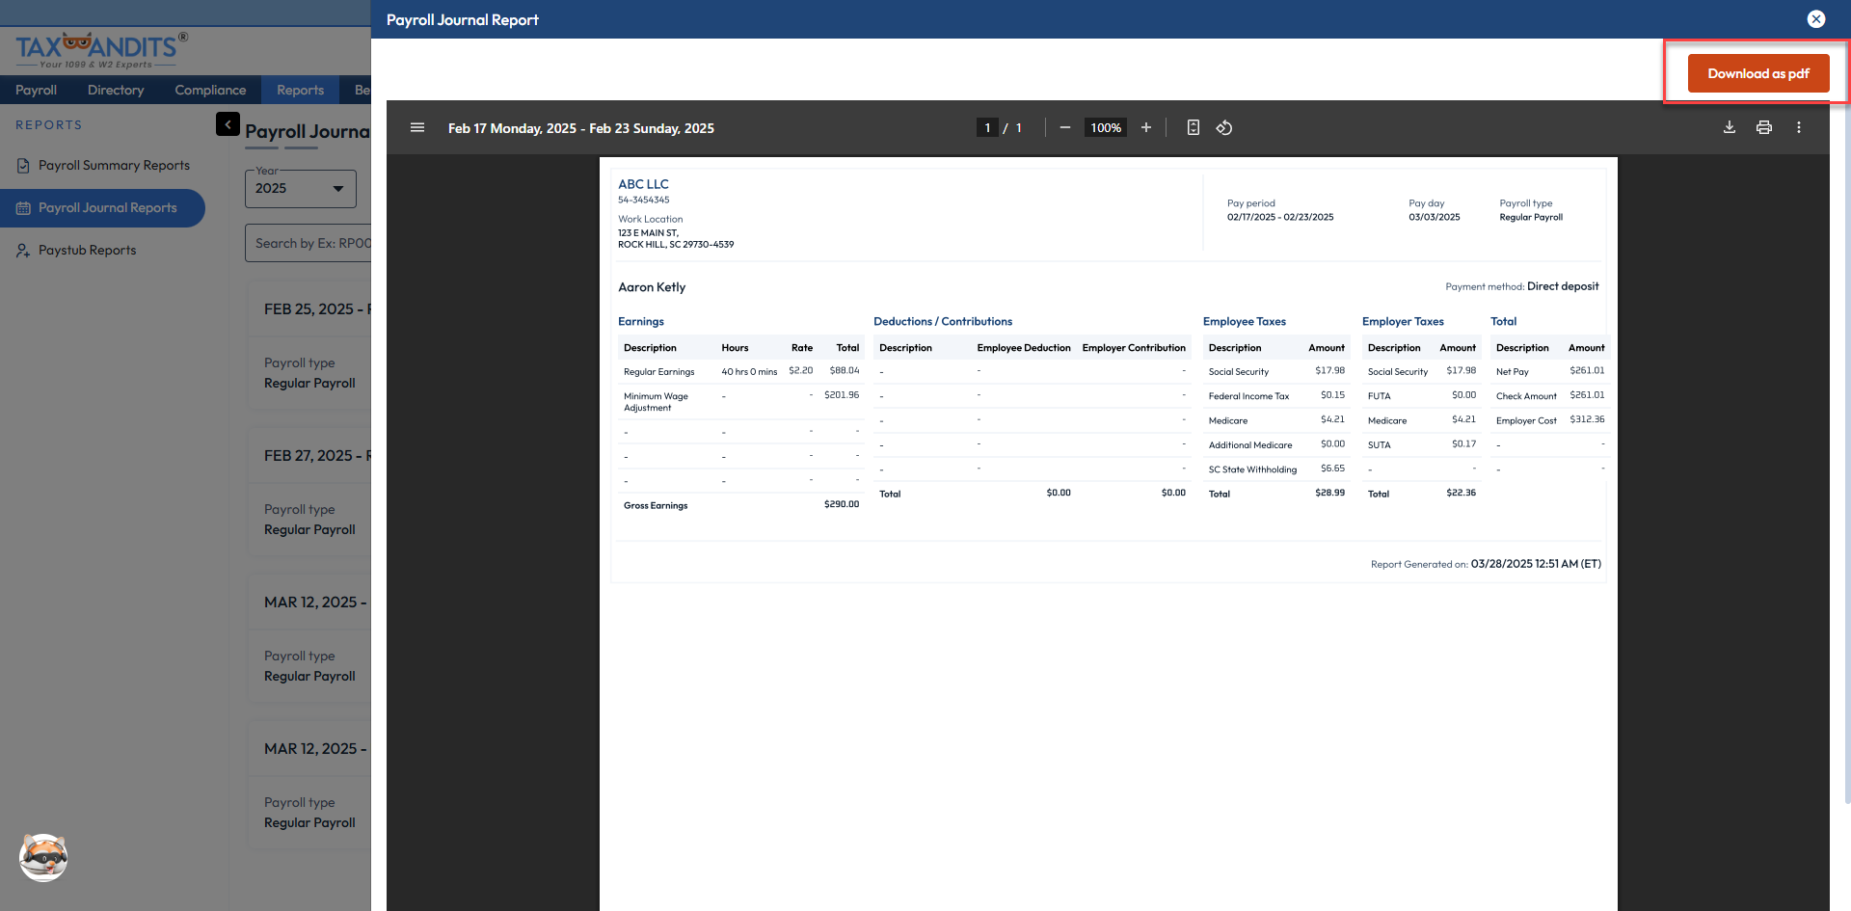The image size is (1851, 911).
Task: Click the Direct deposit payment method text
Action: [1563, 286]
